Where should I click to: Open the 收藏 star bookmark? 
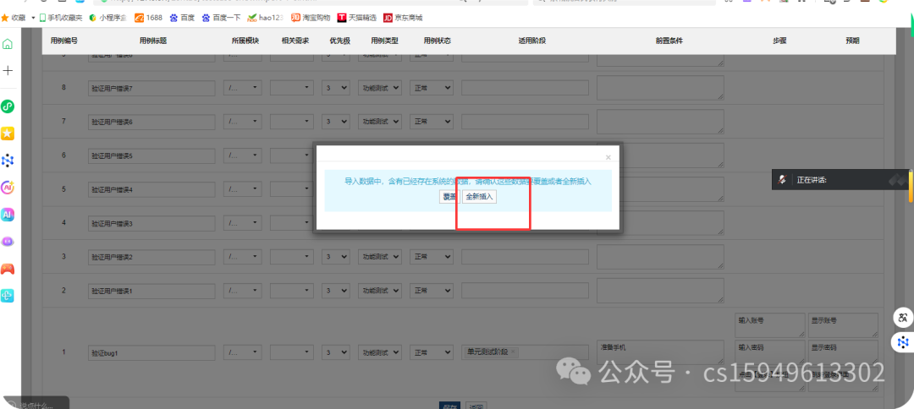coord(14,18)
